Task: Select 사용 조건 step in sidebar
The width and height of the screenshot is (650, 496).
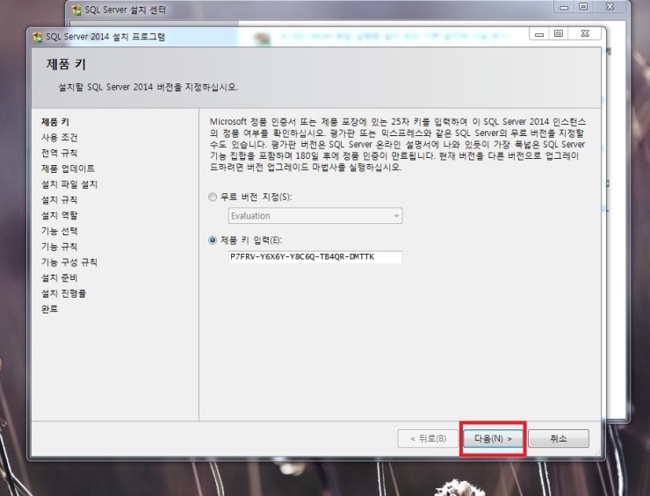Action: (x=59, y=138)
